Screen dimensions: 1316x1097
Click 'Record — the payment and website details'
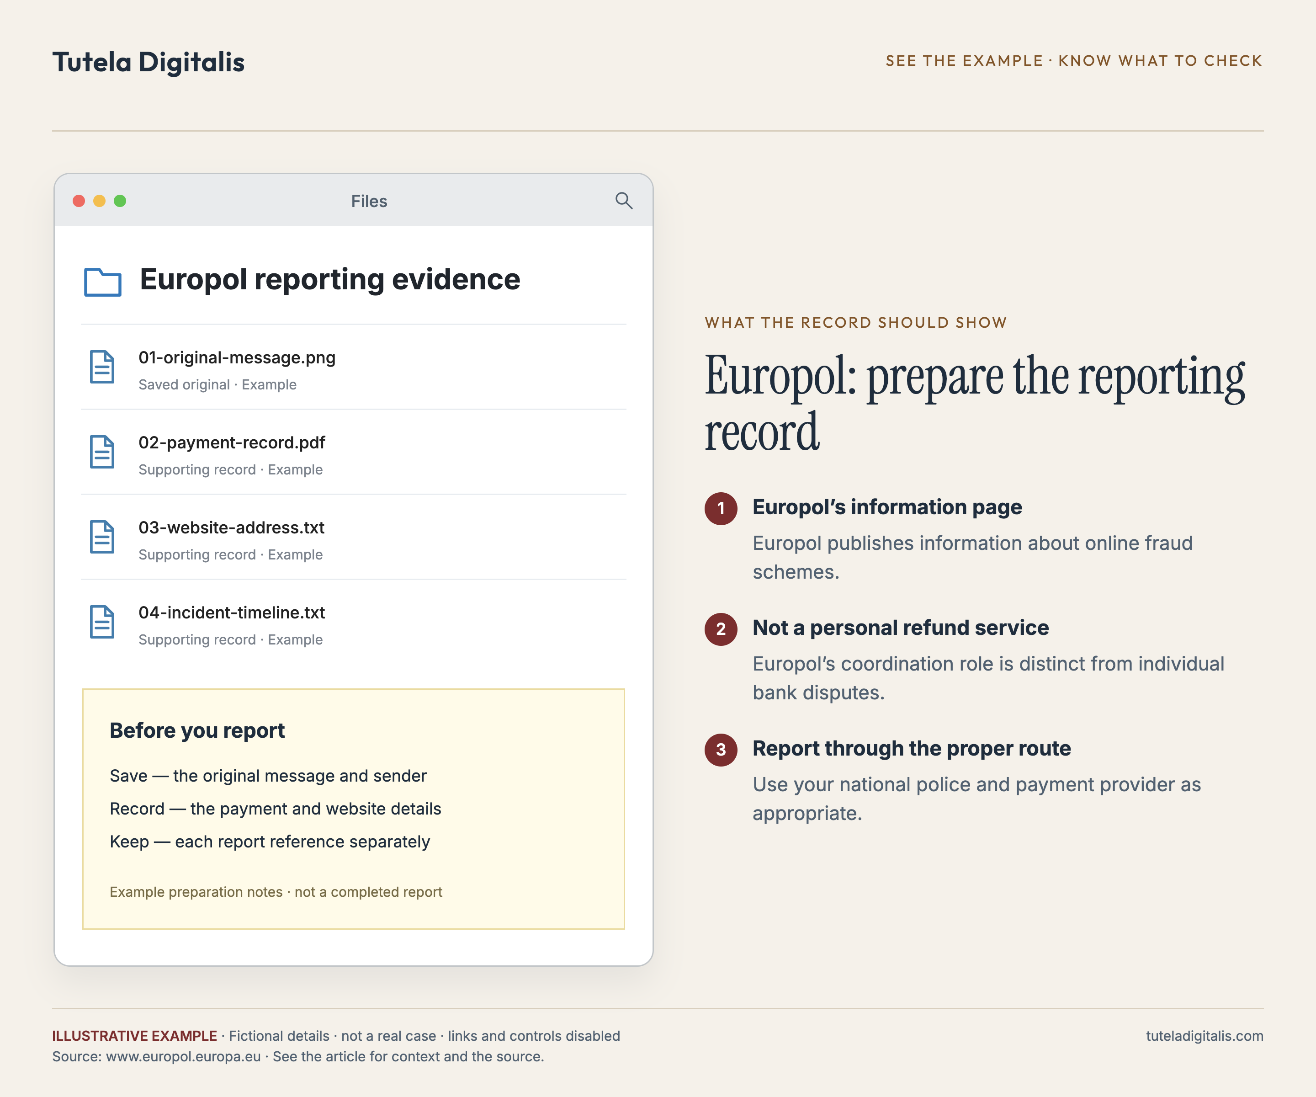(x=276, y=809)
